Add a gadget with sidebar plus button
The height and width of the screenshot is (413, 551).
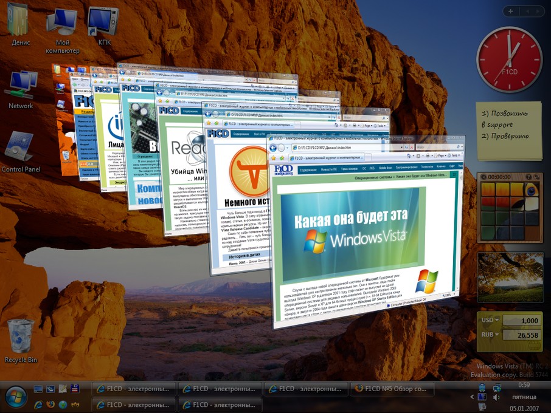510,11
